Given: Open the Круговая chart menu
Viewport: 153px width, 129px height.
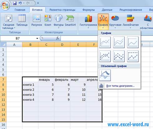Looking at the screenshot, I should (115, 22).
